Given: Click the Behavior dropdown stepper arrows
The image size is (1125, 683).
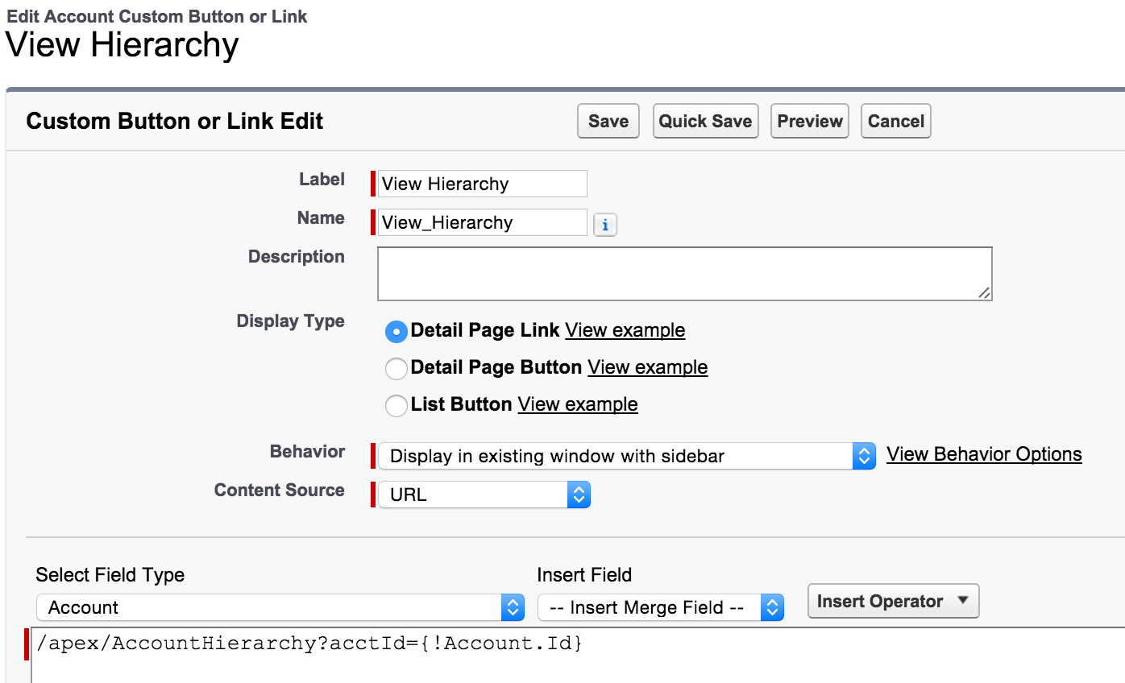Looking at the screenshot, I should click(x=865, y=456).
